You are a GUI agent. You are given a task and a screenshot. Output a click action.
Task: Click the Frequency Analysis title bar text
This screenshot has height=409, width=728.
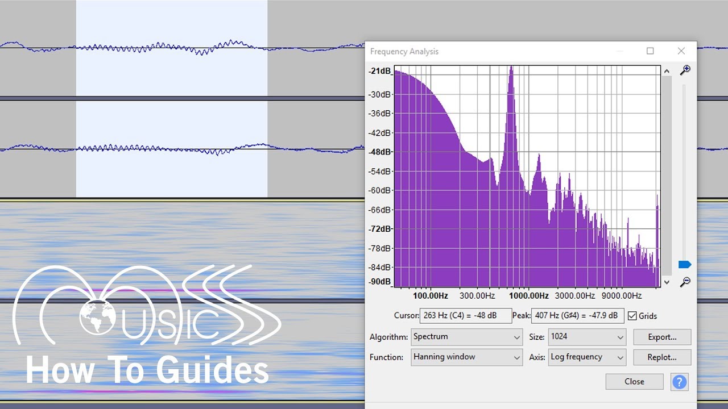click(x=404, y=52)
